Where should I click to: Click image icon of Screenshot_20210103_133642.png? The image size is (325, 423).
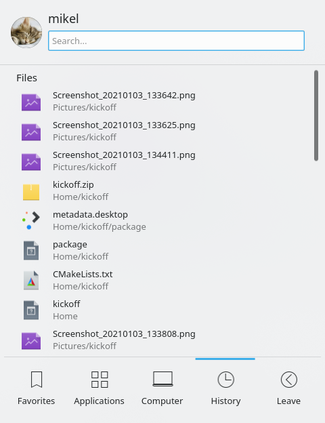[31, 102]
